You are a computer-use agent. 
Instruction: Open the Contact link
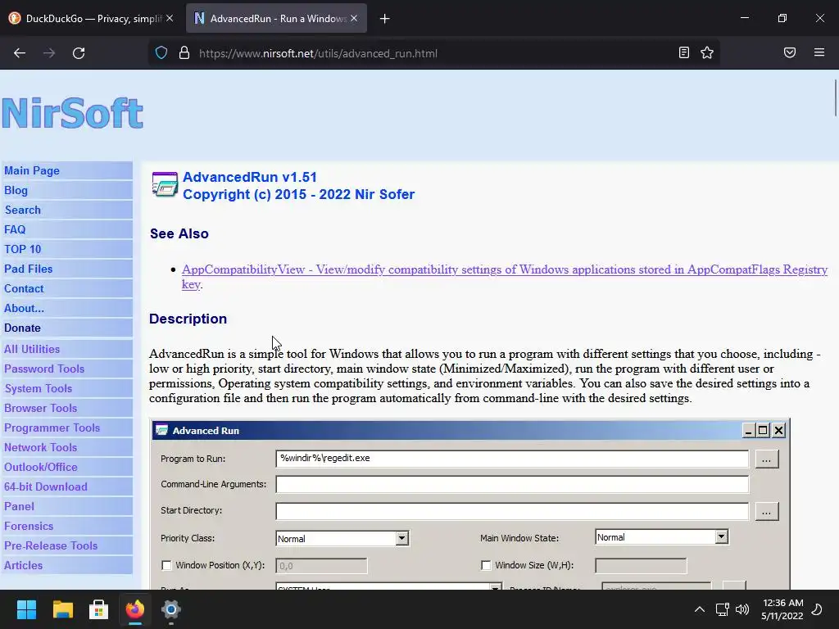click(24, 289)
